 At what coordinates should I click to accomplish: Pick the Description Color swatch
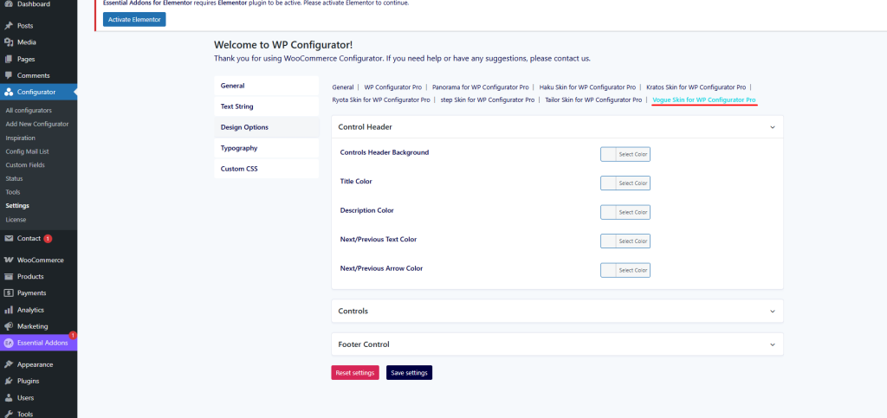tap(625, 212)
